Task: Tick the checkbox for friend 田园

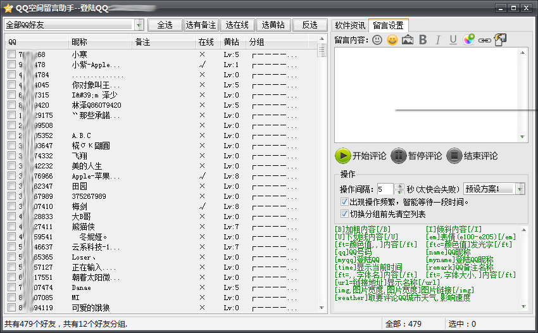Action: (11, 186)
